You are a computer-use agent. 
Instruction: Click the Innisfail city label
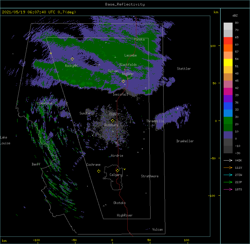(x=120, y=94)
